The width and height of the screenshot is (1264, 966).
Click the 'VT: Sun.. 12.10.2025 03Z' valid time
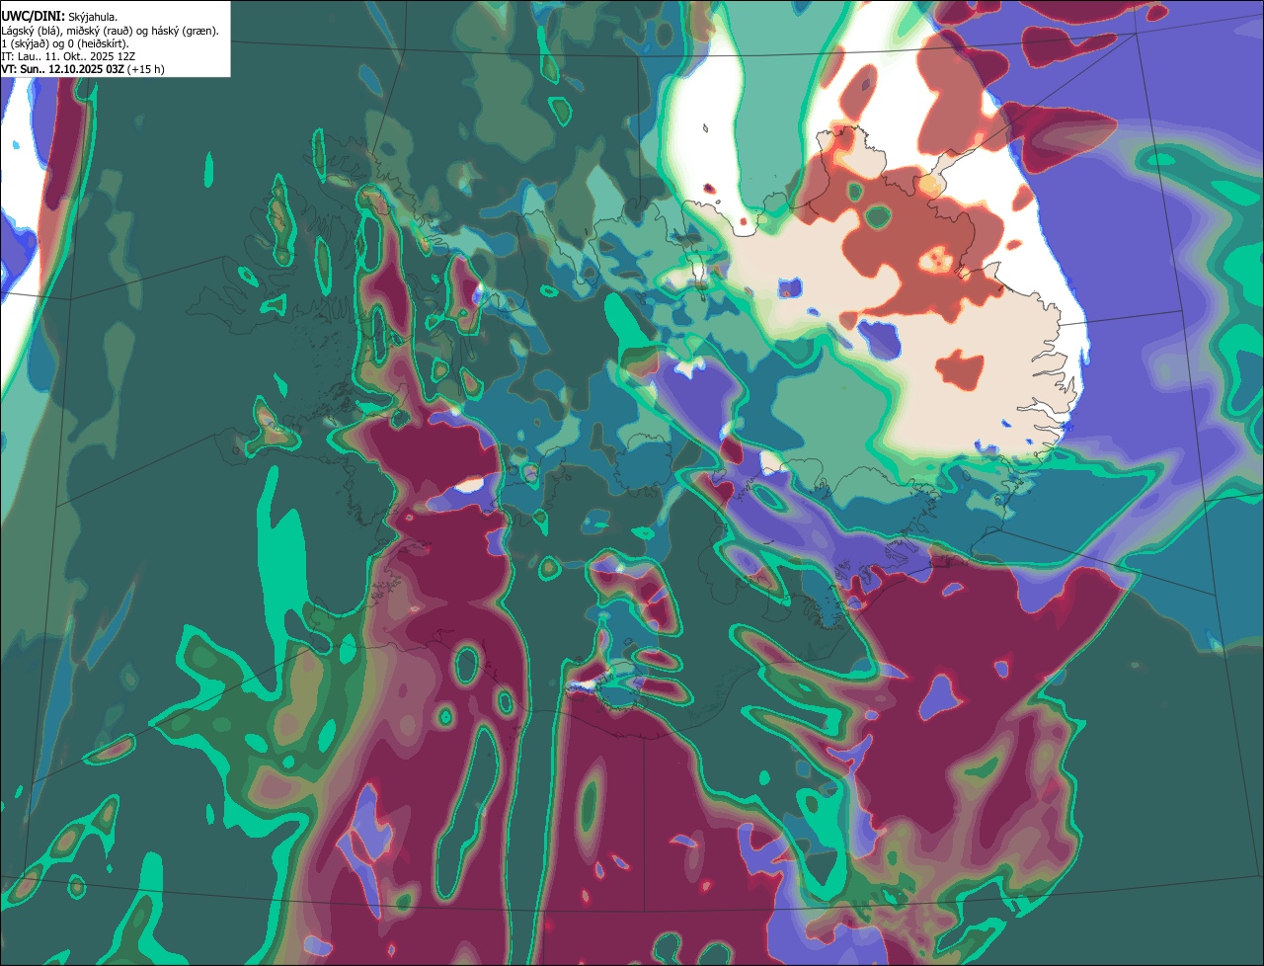pyautogui.click(x=62, y=70)
